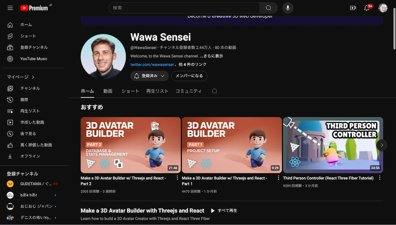The image size is (396, 225).
Task: Open GUDETAMA channel avatar
Action: click(10, 184)
